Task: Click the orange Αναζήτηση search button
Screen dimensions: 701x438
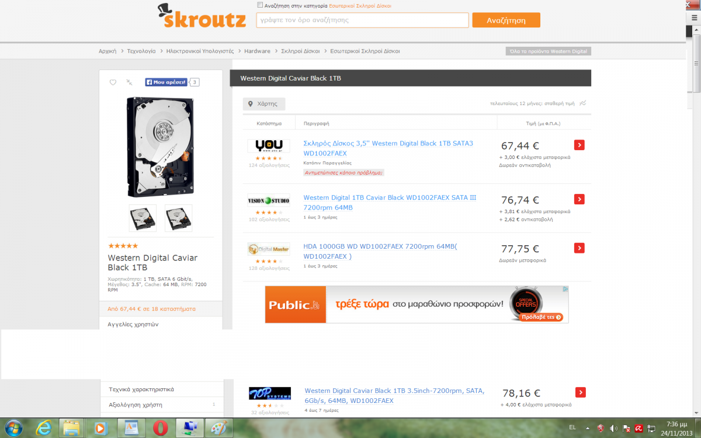Action: tap(506, 20)
